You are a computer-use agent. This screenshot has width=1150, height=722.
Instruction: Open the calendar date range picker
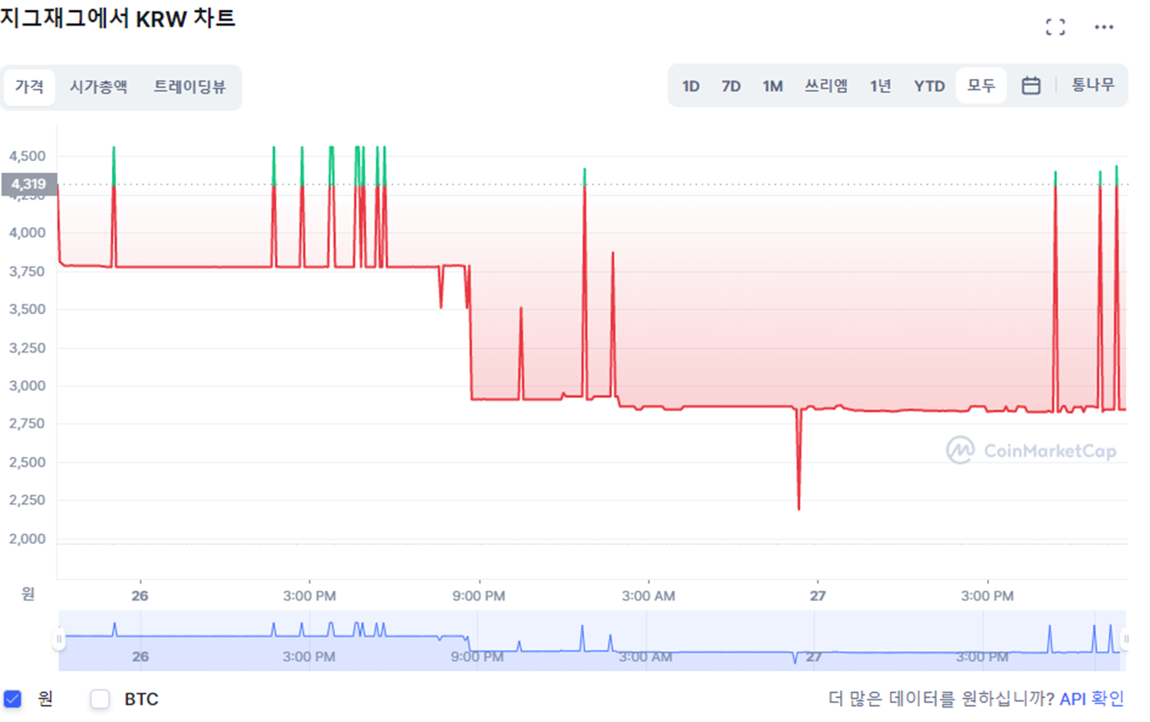click(x=1031, y=85)
